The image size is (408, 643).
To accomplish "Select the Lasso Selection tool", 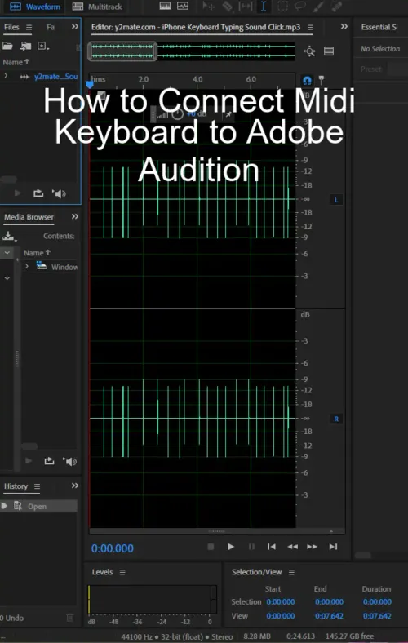I will tap(300, 6).
